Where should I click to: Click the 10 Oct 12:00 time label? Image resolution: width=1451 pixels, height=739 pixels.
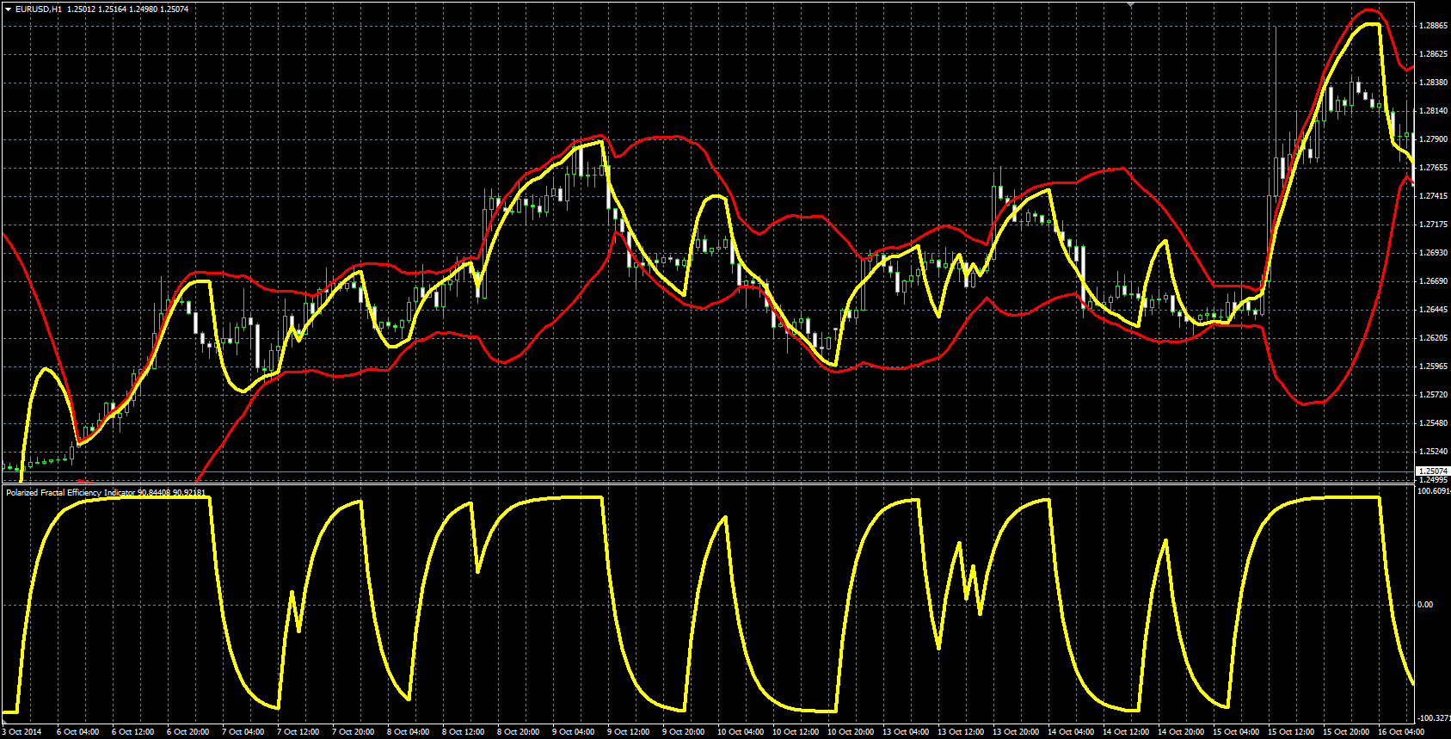pyautogui.click(x=796, y=732)
